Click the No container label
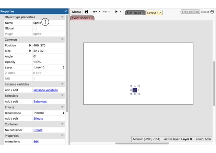This screenshot has height=153, width=216. click(x=14, y=130)
